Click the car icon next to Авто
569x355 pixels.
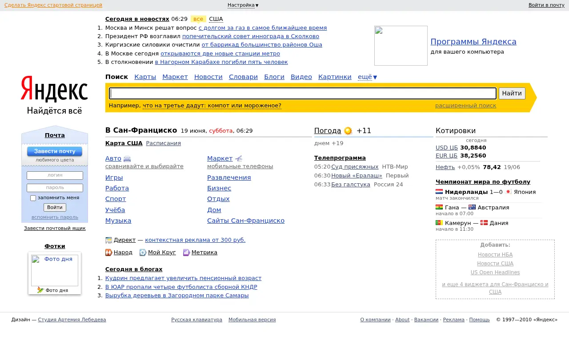[x=127, y=158]
